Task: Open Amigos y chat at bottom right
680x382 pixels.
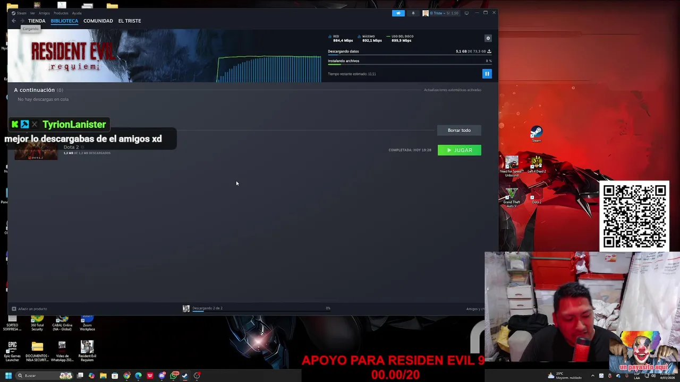Action: [475, 309]
